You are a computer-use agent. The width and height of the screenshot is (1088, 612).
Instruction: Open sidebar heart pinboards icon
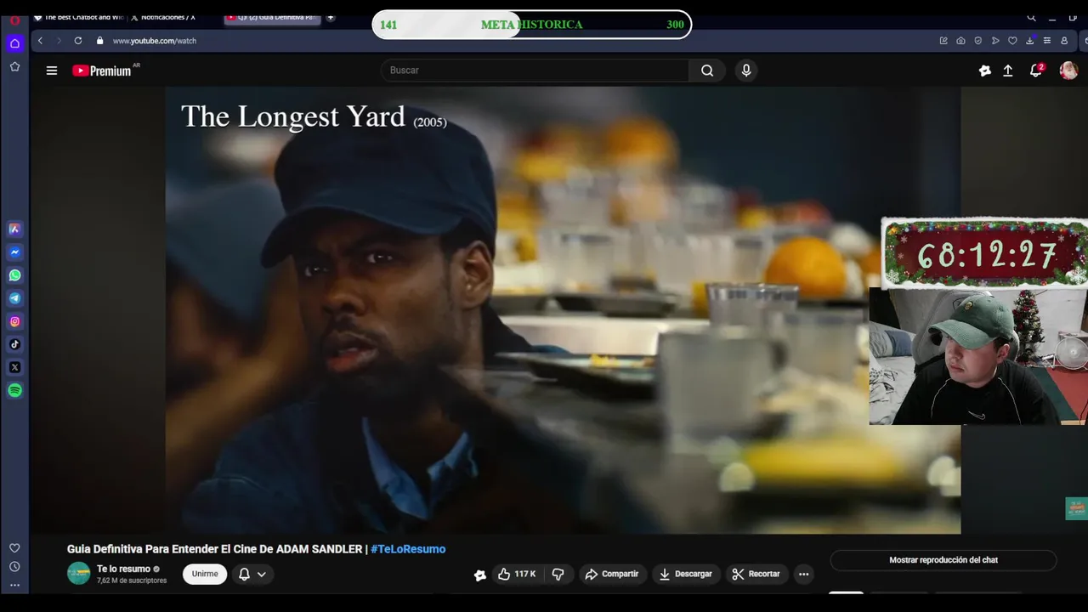pyautogui.click(x=14, y=548)
